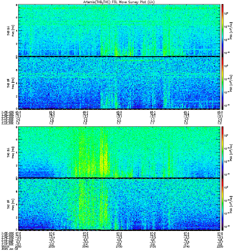
Task: Click the THB X_RE_GSE value '45.0'
Action: coord(220,112)
